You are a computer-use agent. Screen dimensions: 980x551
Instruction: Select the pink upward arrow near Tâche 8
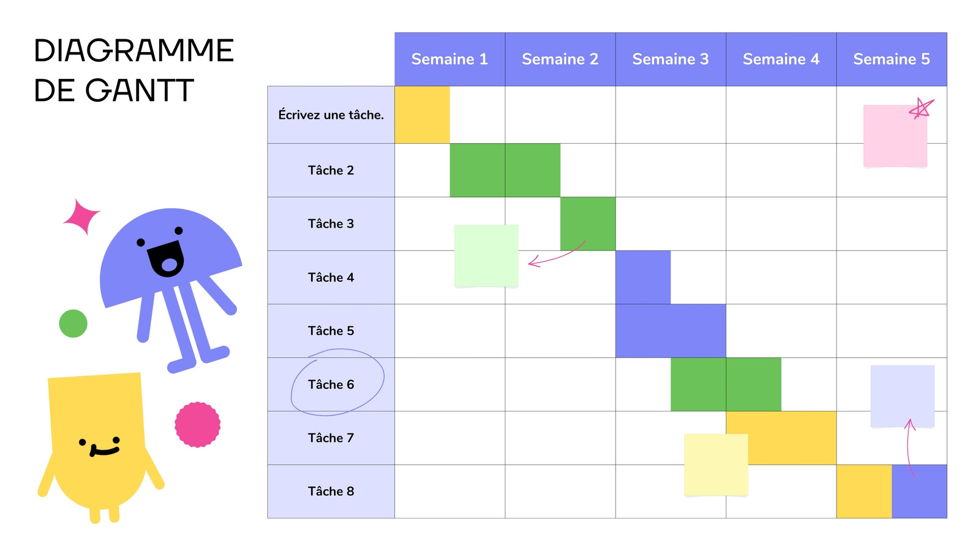[910, 447]
